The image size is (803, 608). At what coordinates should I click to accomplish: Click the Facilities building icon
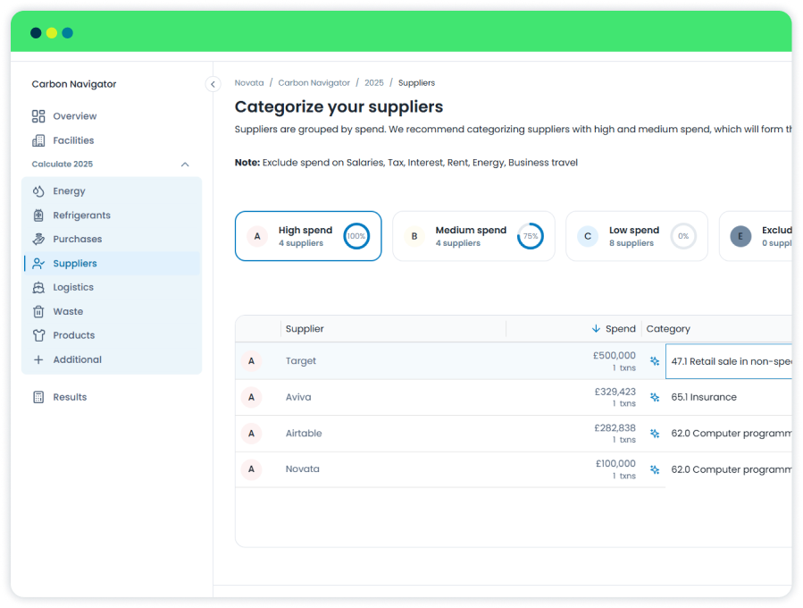[38, 140]
